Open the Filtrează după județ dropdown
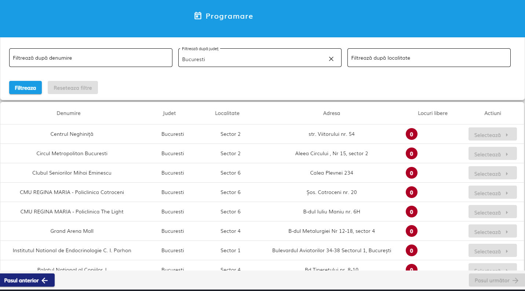The height and width of the screenshot is (291, 525). click(253, 59)
